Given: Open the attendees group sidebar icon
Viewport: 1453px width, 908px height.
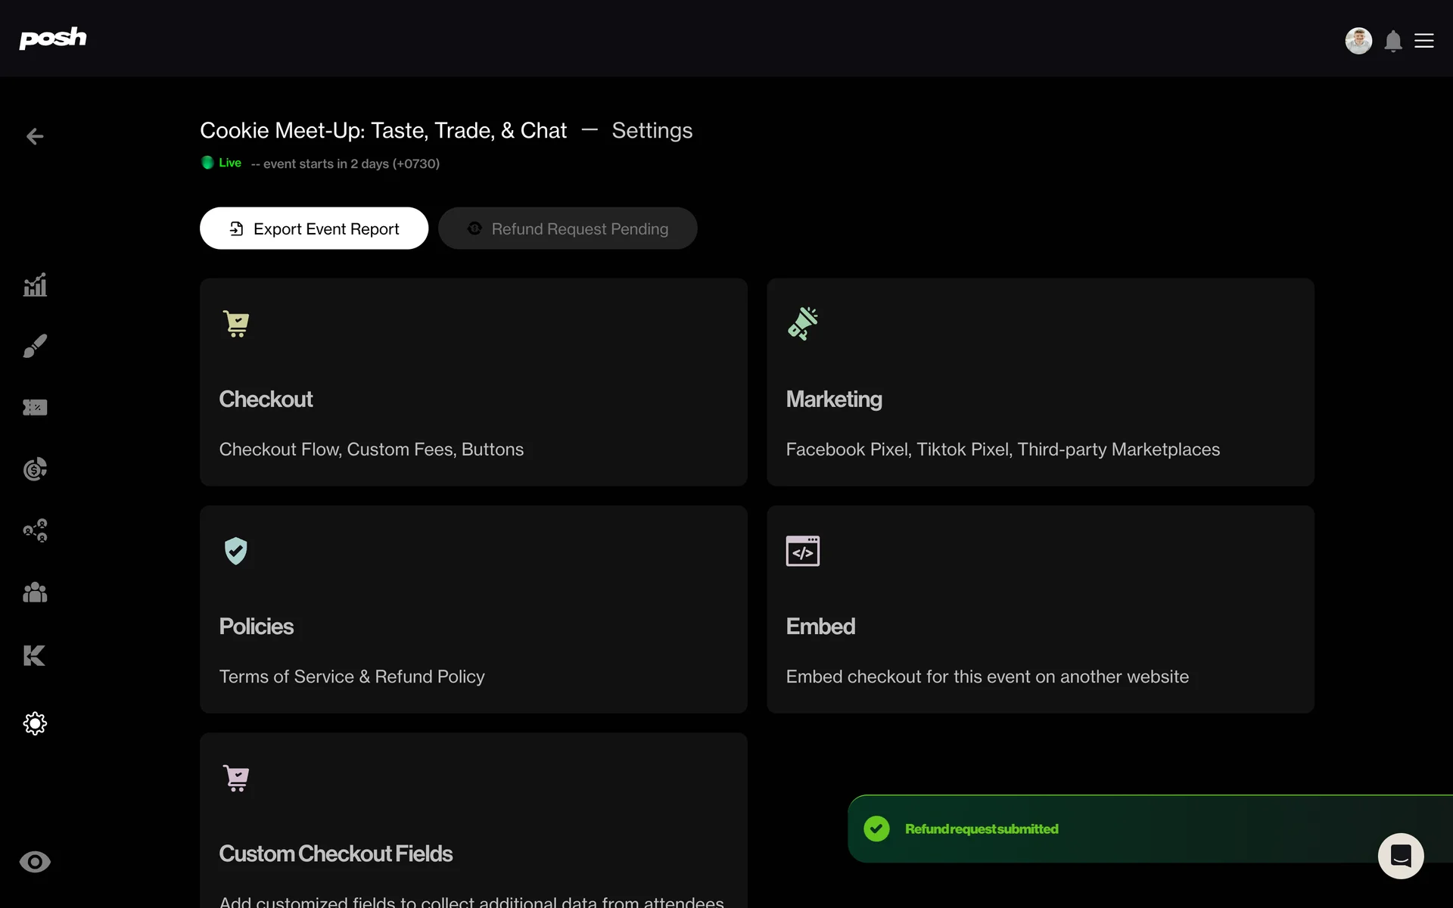Looking at the screenshot, I should [x=35, y=592].
